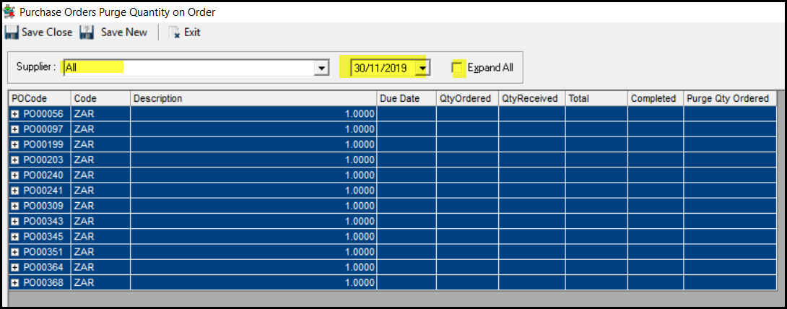The width and height of the screenshot is (787, 309).
Task: Click the QtyReceived column header
Action: click(x=530, y=98)
